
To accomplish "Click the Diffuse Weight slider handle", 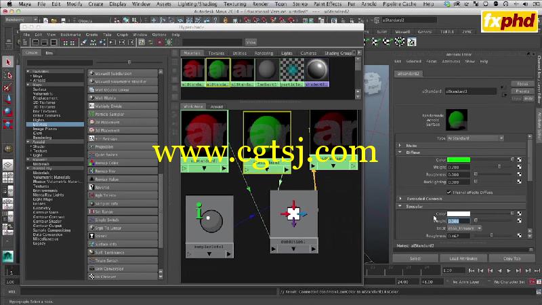I will pos(499,167).
